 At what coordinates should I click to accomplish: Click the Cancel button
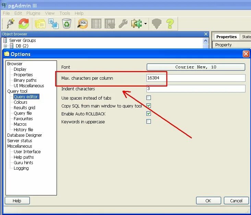tap(236, 201)
